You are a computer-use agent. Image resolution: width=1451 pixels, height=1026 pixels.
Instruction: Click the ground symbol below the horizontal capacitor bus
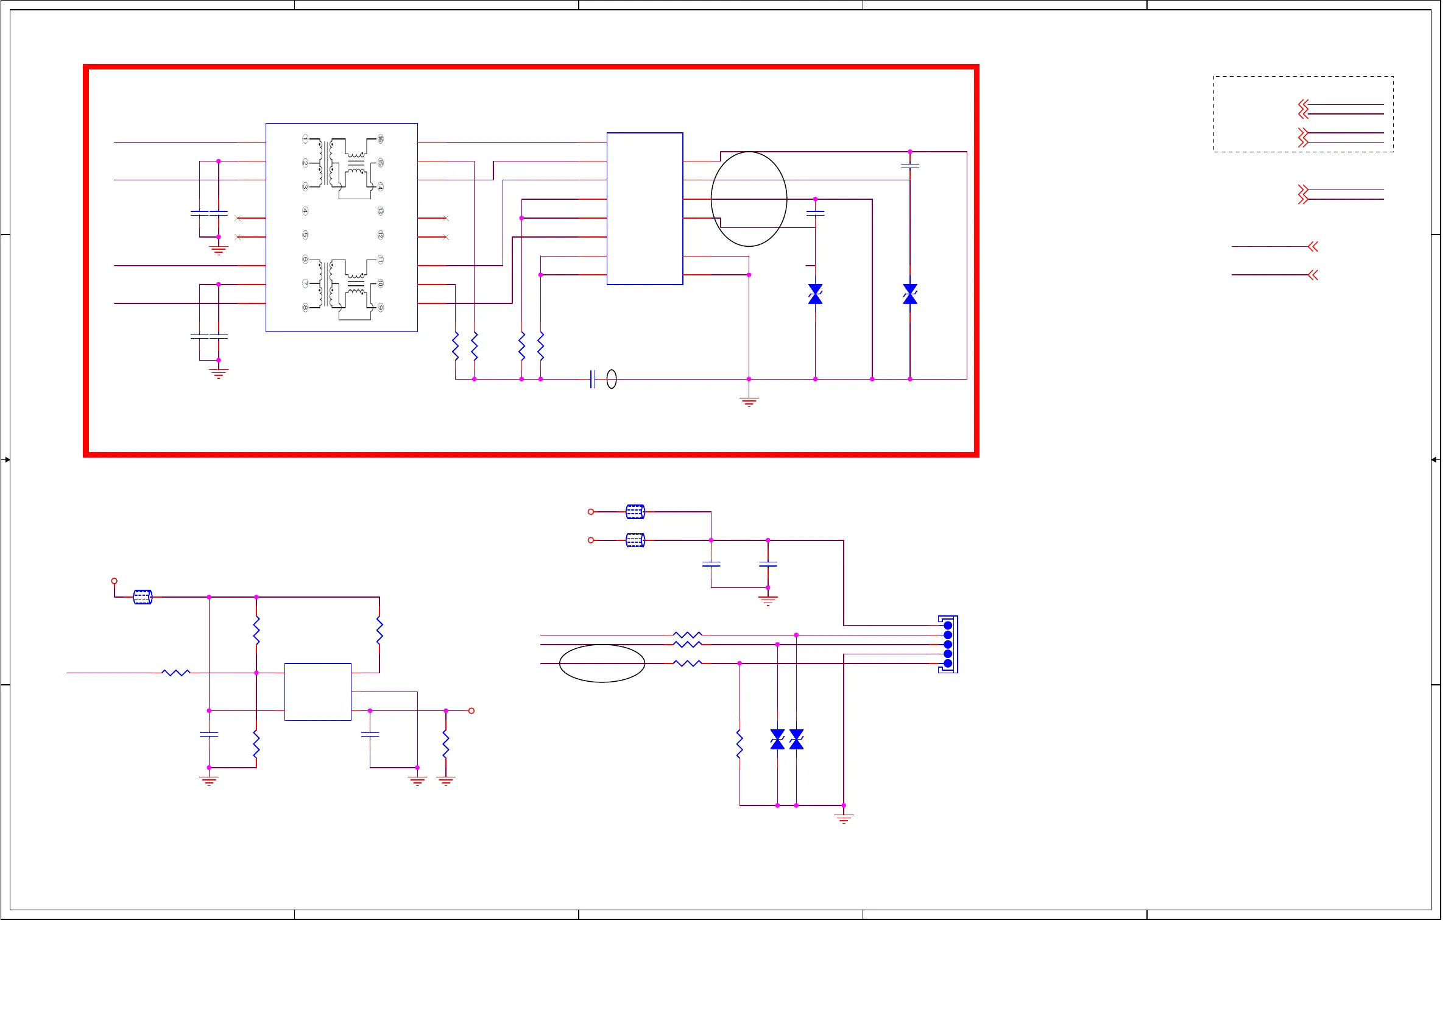(x=749, y=402)
